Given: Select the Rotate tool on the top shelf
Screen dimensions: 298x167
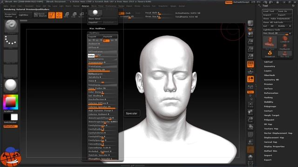Looking at the screenshot, I should coord(81,15).
